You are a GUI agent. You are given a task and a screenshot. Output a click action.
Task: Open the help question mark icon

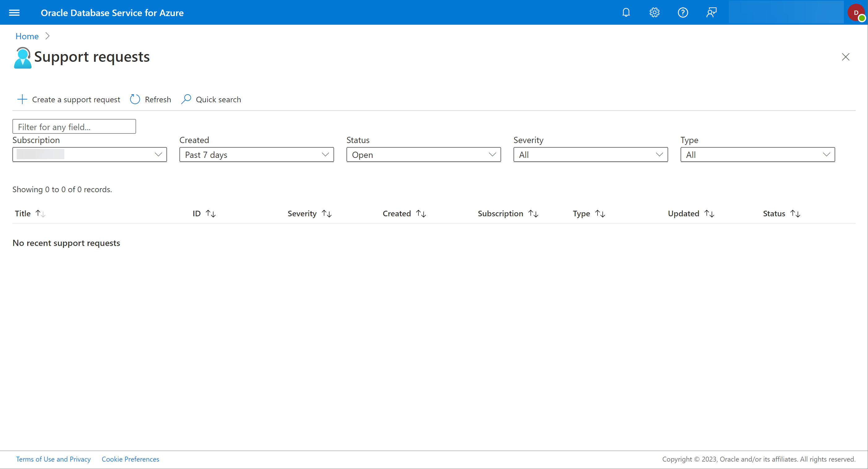point(683,13)
